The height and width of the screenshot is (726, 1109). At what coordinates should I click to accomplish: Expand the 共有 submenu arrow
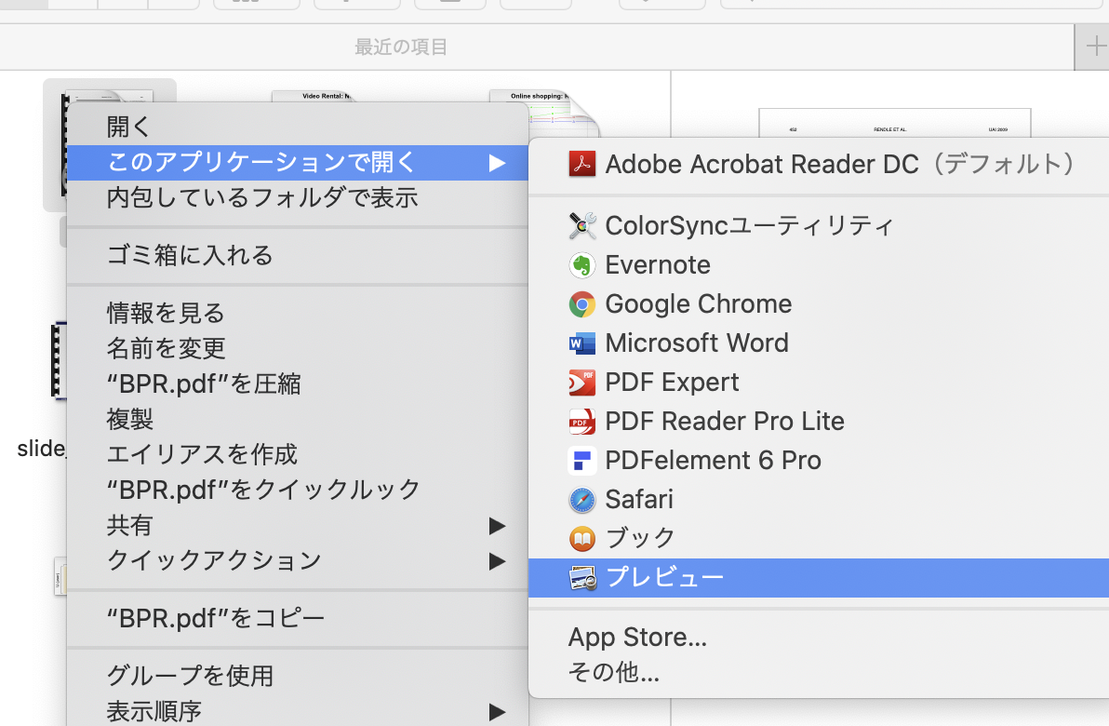[x=497, y=526]
